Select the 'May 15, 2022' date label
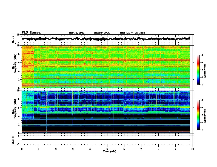 pos(76,33)
